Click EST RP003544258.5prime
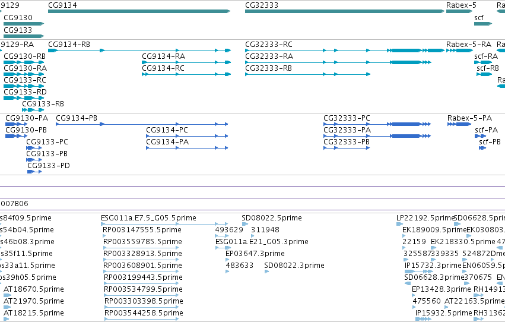Viewport: 505px width, 322px height. pos(142,319)
